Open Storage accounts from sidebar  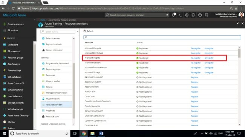pyautogui.click(x=15, y=103)
